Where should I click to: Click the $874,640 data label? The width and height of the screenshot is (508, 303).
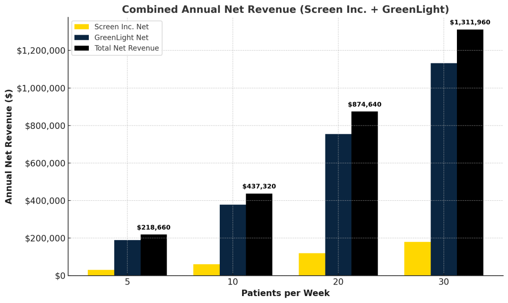tap(365, 105)
